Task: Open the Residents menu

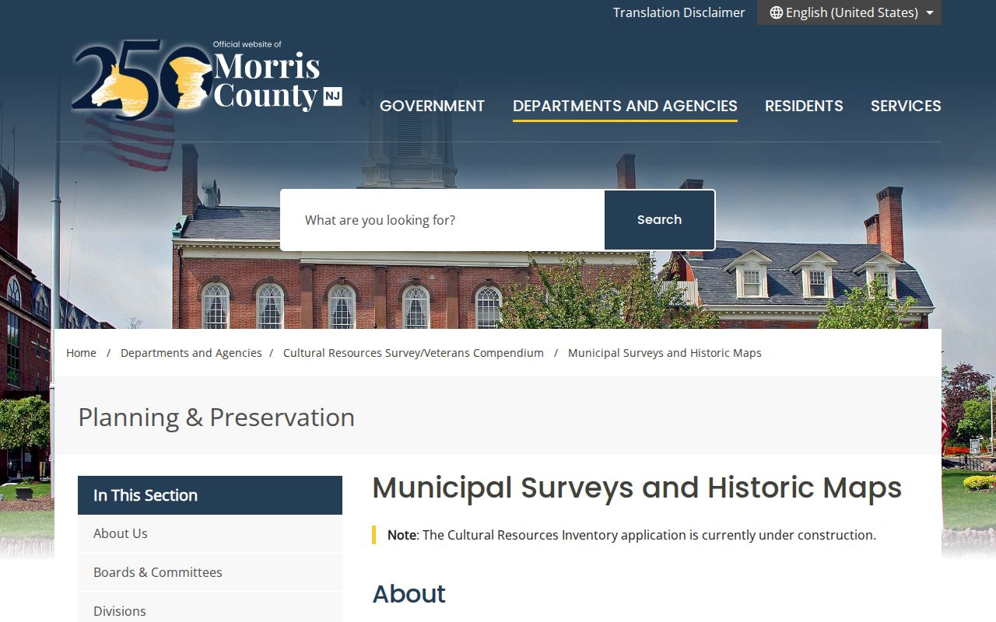Action: (804, 106)
